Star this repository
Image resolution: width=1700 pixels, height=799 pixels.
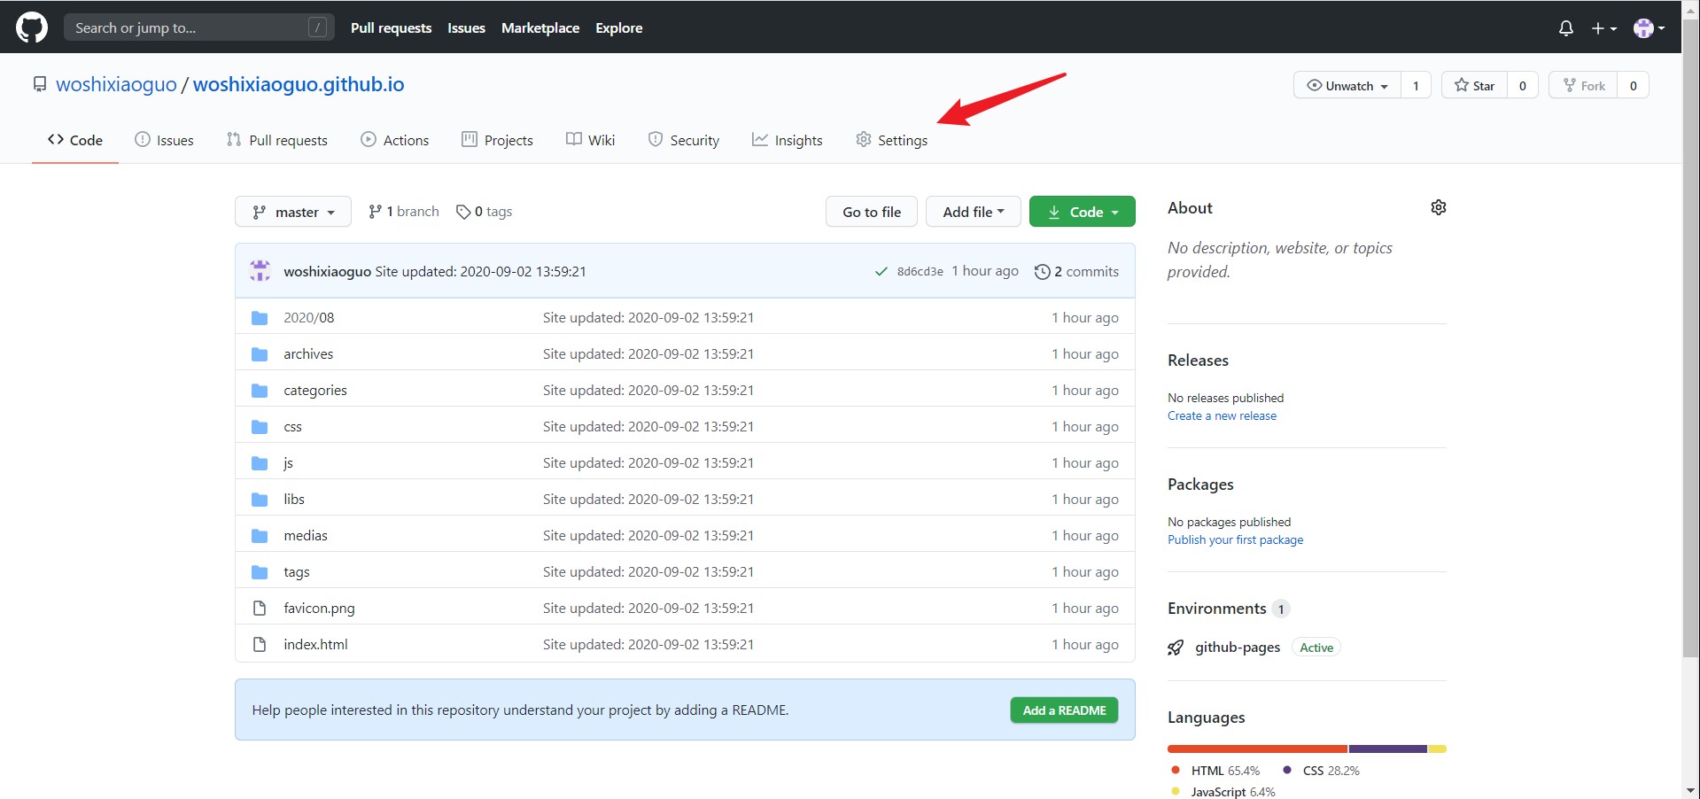pyautogui.click(x=1474, y=85)
